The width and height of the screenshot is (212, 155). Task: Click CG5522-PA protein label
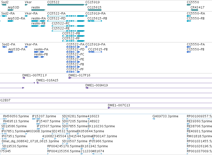coord(75,44)
